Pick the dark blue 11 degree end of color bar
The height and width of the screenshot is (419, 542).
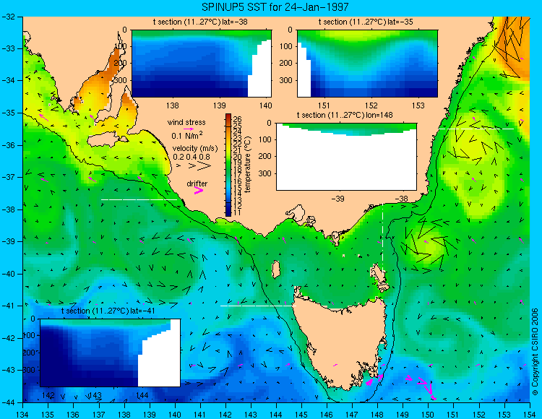click(228, 213)
